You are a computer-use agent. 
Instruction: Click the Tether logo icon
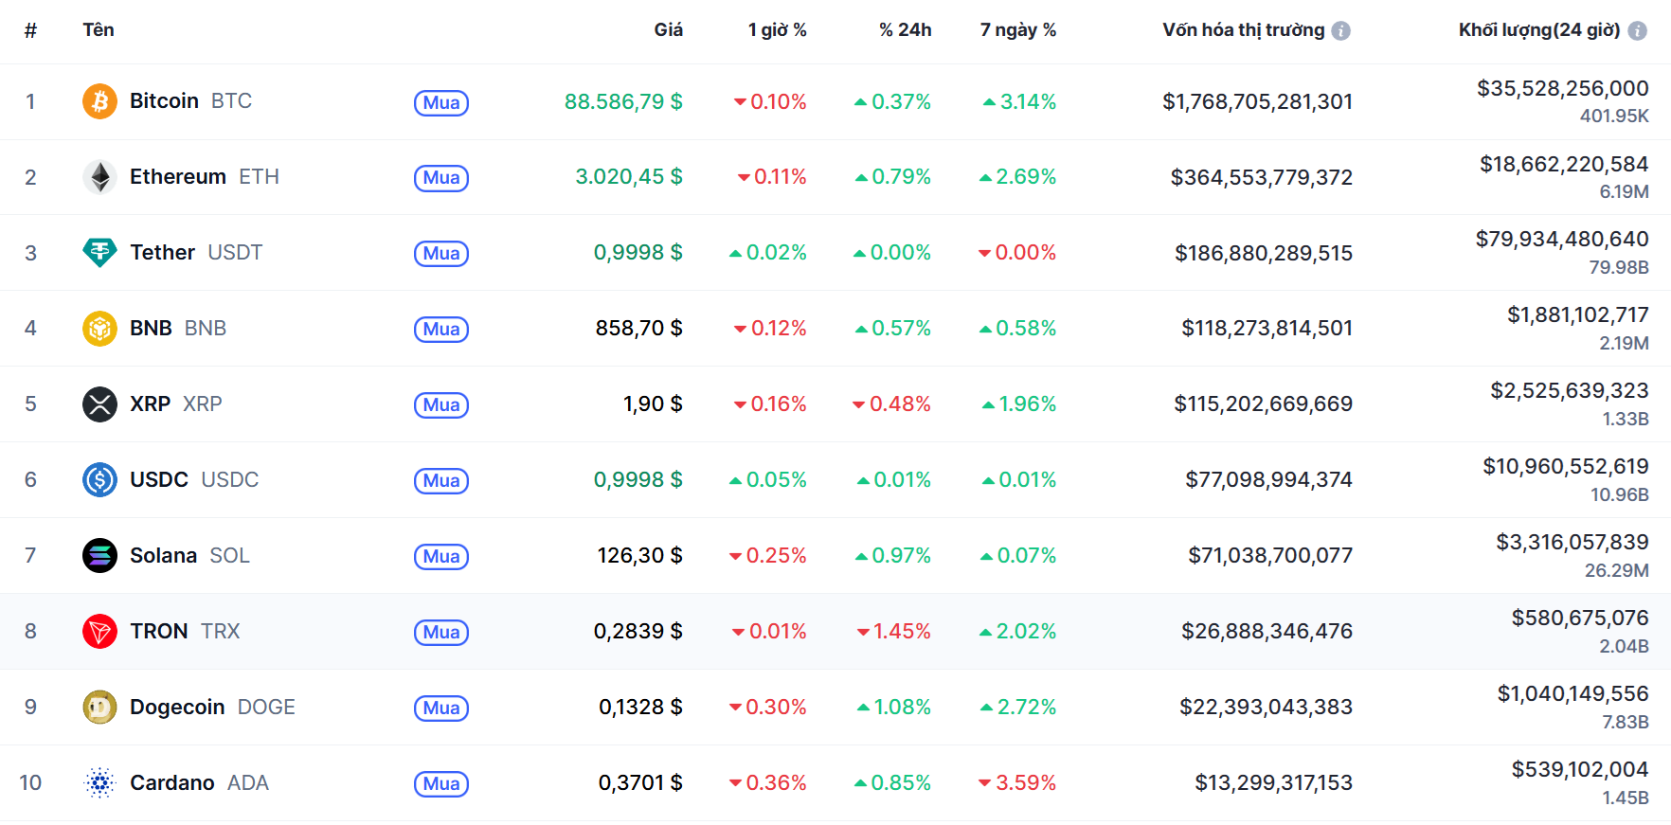coord(99,253)
